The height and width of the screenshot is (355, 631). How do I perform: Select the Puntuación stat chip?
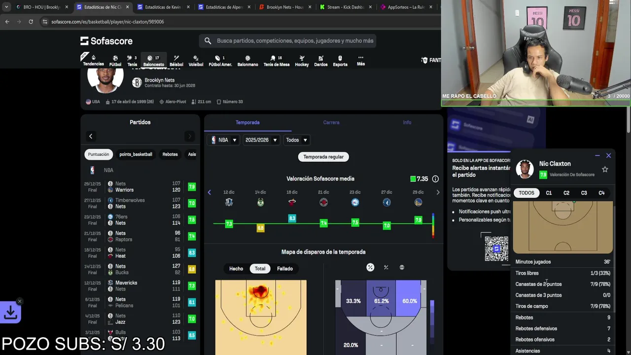pyautogui.click(x=99, y=154)
